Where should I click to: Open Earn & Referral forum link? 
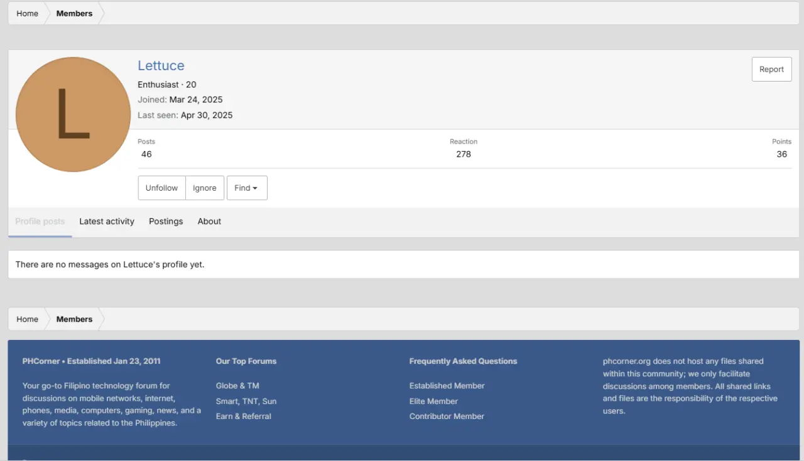(x=244, y=416)
